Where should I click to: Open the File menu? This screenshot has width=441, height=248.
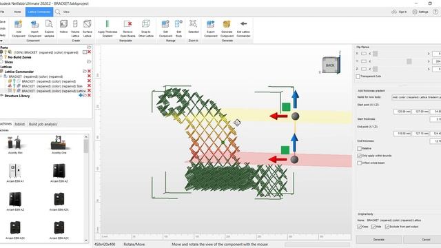click(2, 12)
